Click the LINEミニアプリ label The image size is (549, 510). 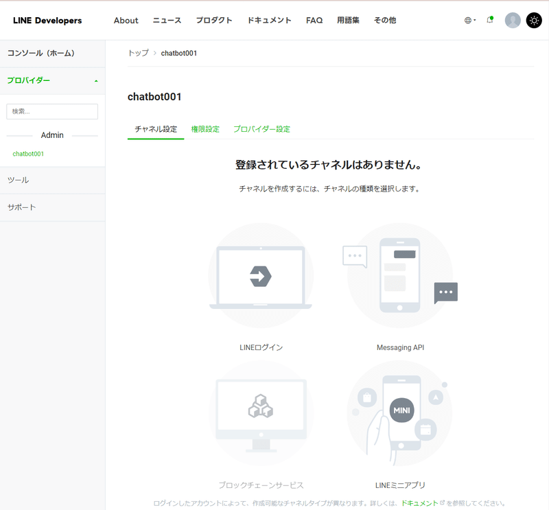coord(400,485)
